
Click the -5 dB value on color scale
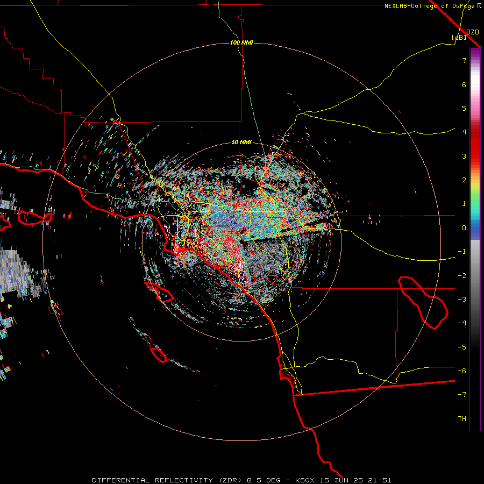462,347
